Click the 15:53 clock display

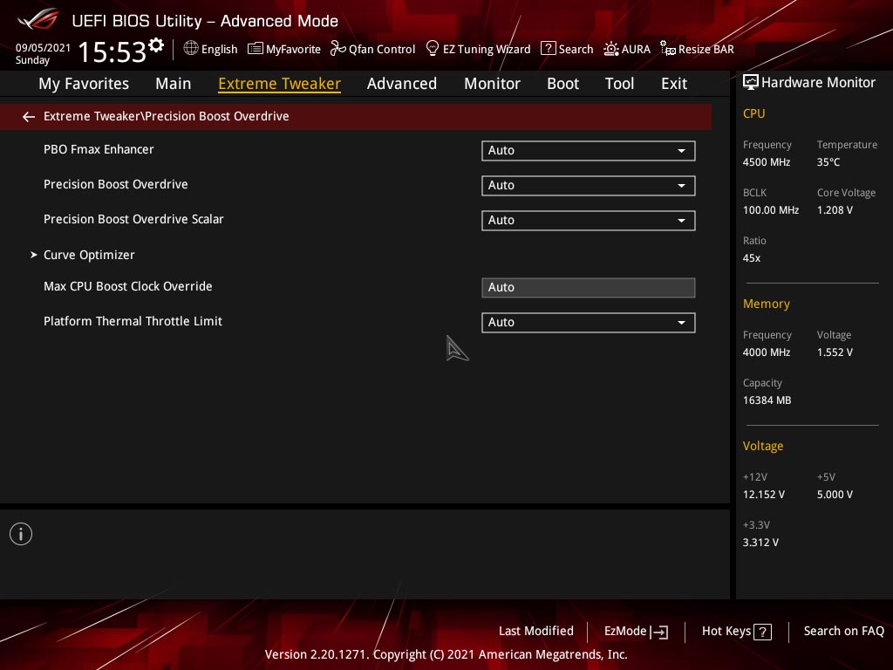point(112,51)
